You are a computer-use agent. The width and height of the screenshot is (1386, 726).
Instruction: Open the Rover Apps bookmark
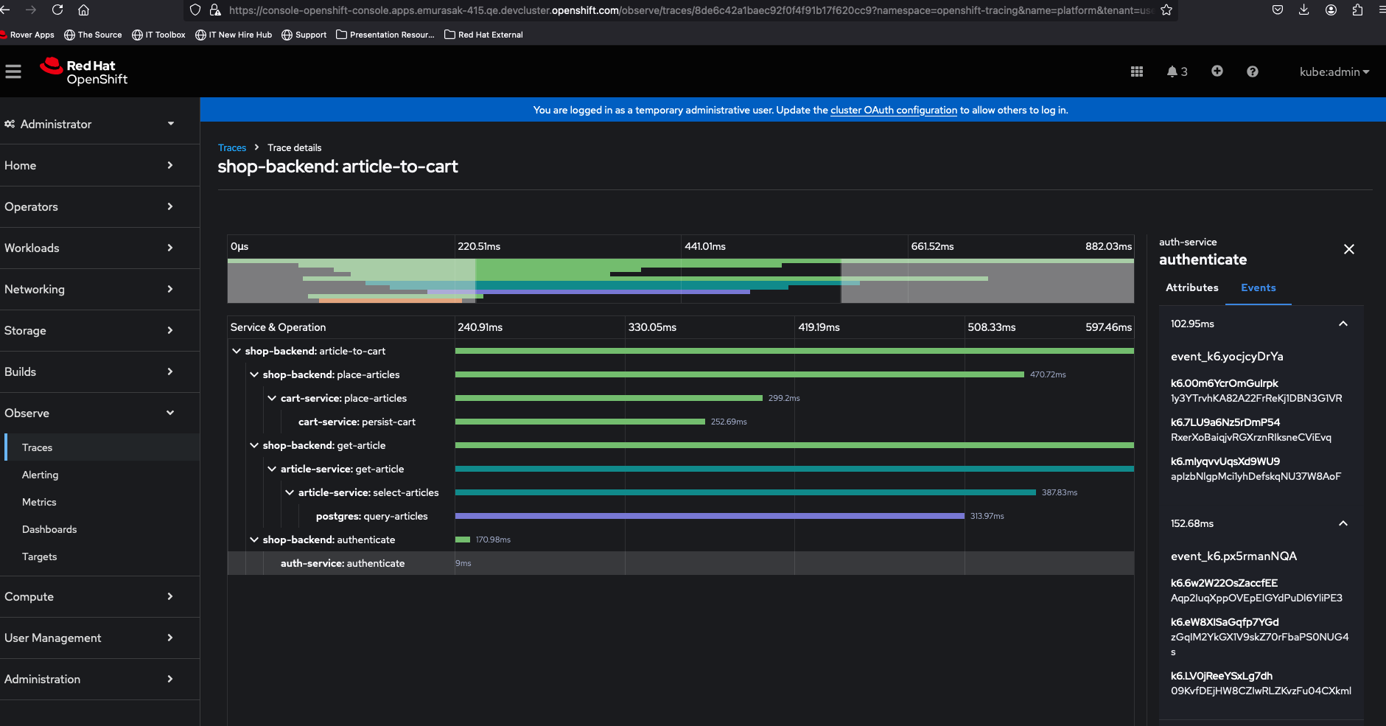coord(27,35)
